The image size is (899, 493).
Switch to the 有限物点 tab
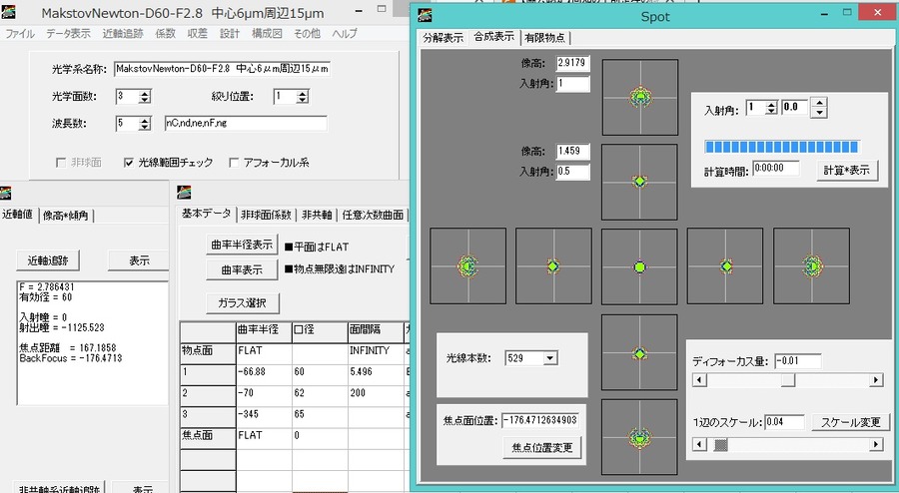(x=544, y=38)
